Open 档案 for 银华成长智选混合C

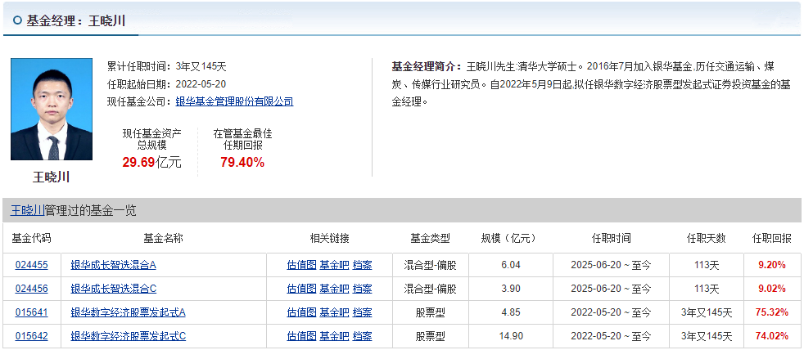click(363, 289)
